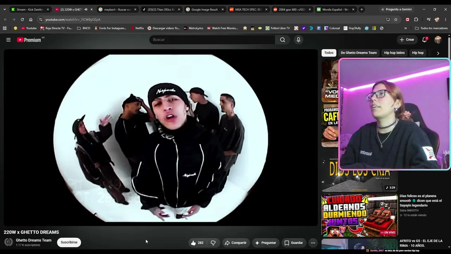
Task: Open the BNCO bookmarks folder
Action: click(84, 28)
